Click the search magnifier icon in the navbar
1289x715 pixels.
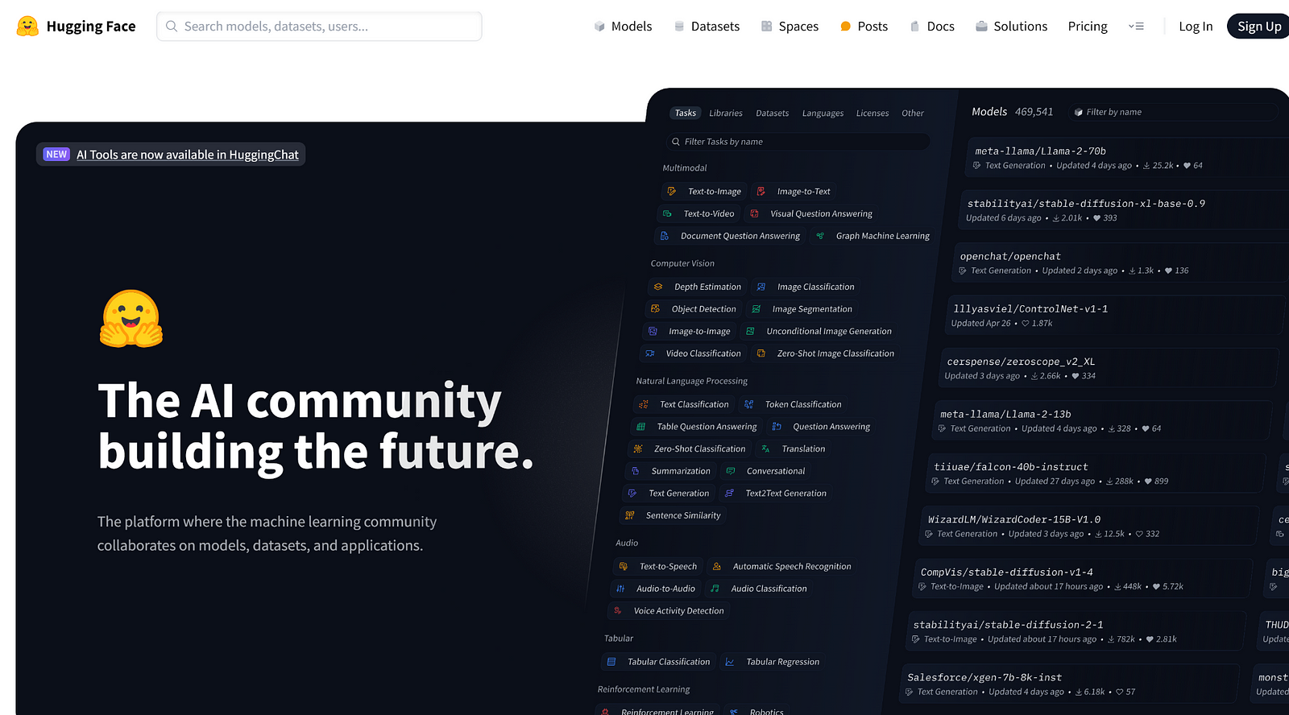point(172,27)
